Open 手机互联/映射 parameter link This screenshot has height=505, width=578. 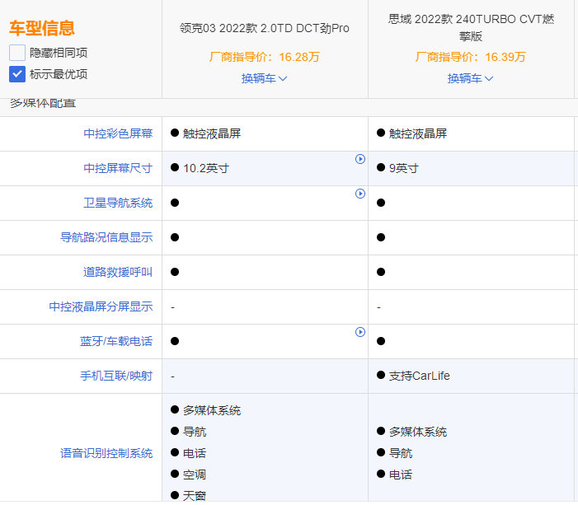tap(116, 376)
